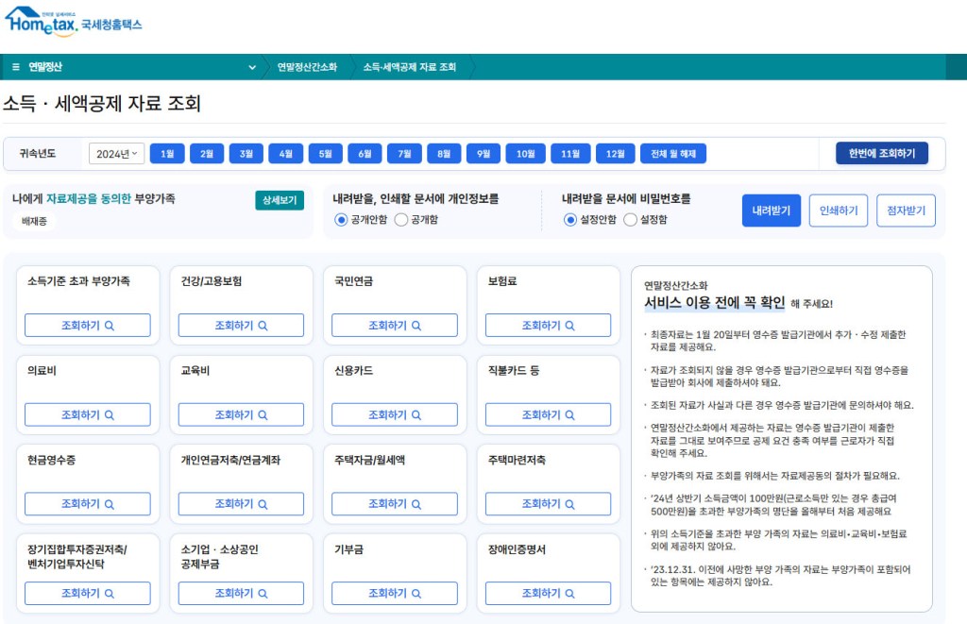Click the search icon under 신용카드
This screenshot has height=624, width=967.
click(x=416, y=415)
